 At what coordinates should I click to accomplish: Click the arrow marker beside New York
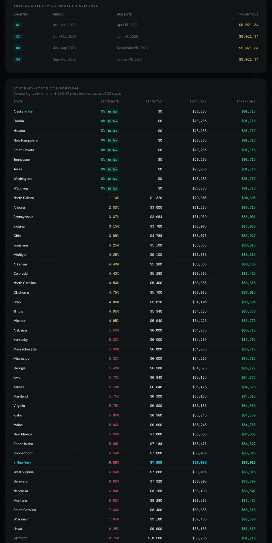point(15,463)
